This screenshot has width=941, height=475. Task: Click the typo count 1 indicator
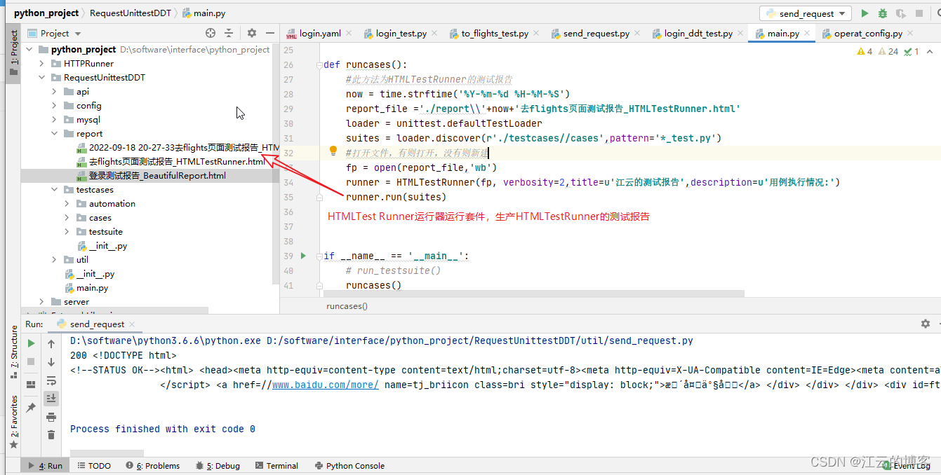point(912,51)
